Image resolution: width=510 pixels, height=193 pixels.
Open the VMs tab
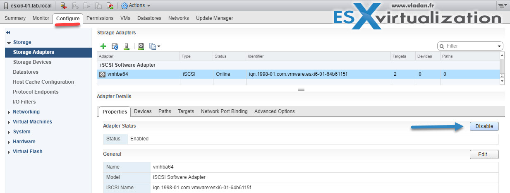tap(125, 18)
